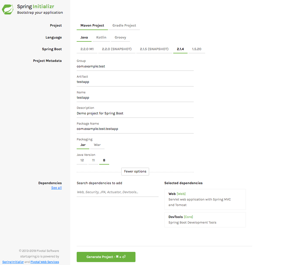Viewport: 297px width, 265px height.
Task: Click the DevTools dependency card
Action: pos(205,220)
